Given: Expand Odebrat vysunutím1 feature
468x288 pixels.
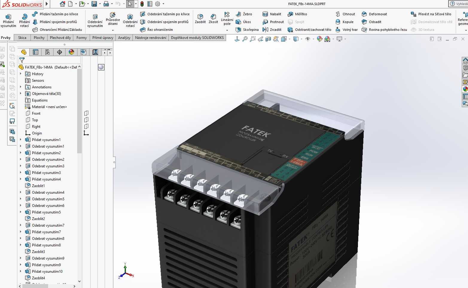Looking at the screenshot, I should (21, 146).
